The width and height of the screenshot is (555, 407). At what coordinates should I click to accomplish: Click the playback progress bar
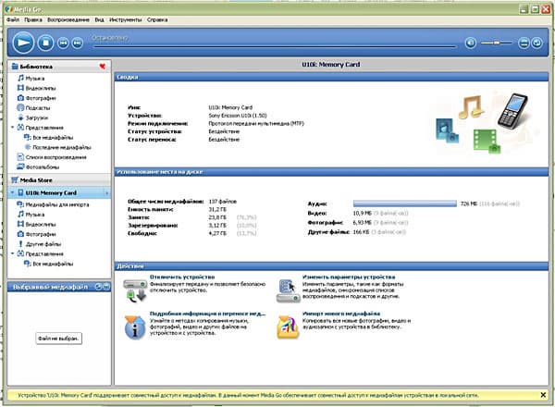275,46
